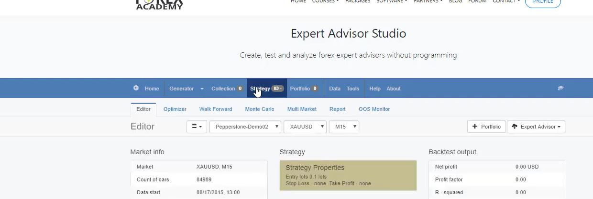Click the Collection count badge
Screen dimensions: 593x199
240,89
